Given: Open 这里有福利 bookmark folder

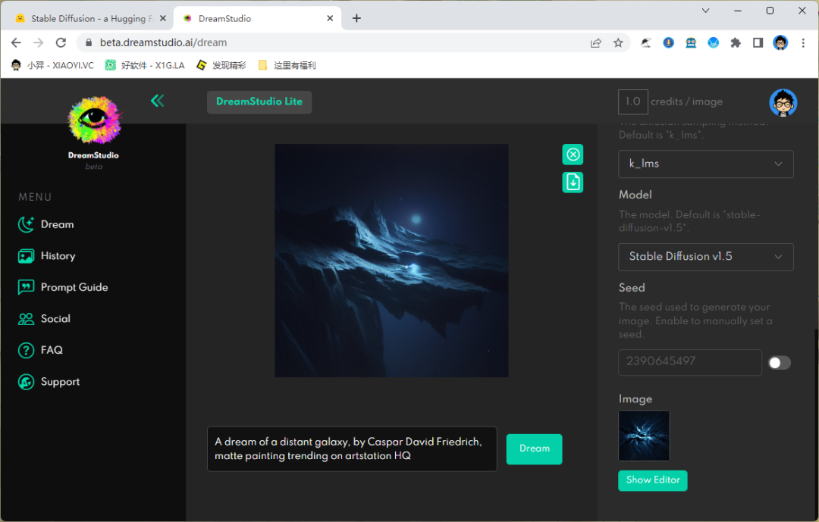Looking at the screenshot, I should point(287,65).
